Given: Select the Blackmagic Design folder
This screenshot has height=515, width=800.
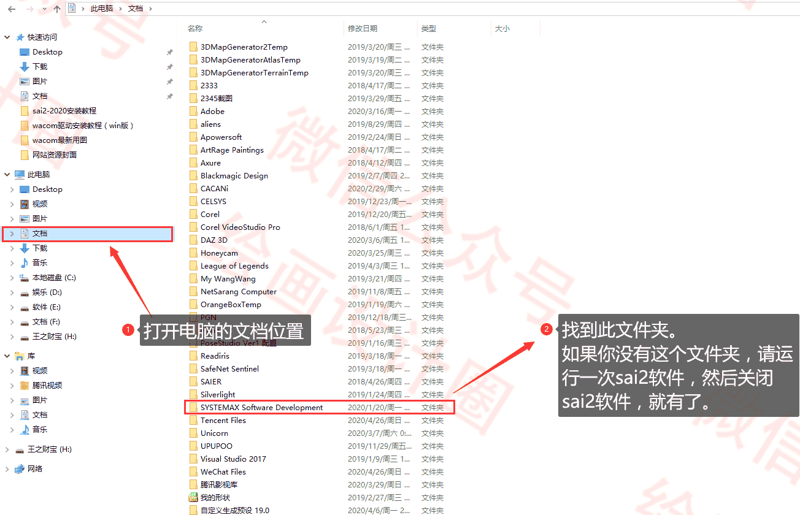Looking at the screenshot, I should pos(234,176).
